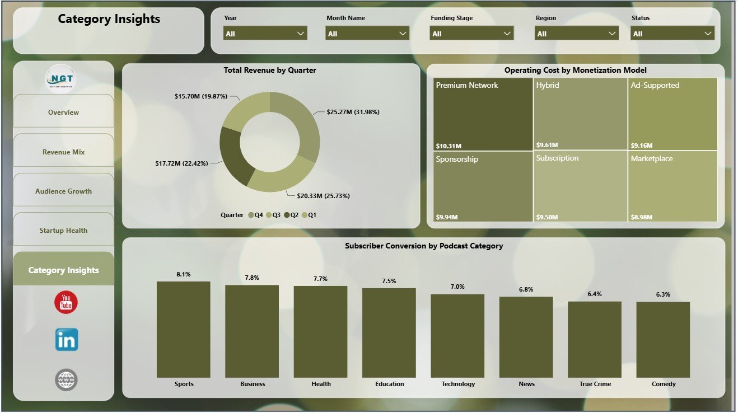Image resolution: width=738 pixels, height=413 pixels.
Task: Click the Total Revenue by Quarter title
Action: [x=270, y=70]
